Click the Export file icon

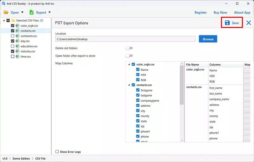coord(31,12)
